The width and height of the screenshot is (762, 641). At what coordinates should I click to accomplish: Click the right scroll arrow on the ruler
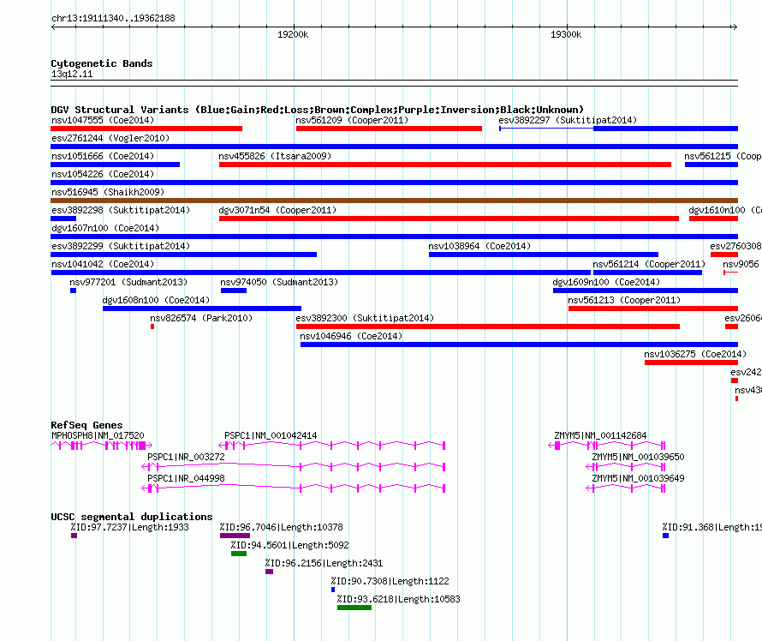click(x=735, y=27)
